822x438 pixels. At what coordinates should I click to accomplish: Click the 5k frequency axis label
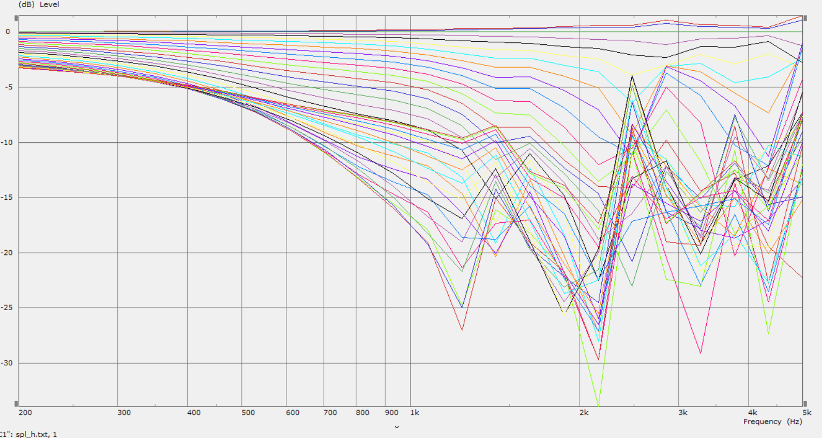tap(807, 413)
